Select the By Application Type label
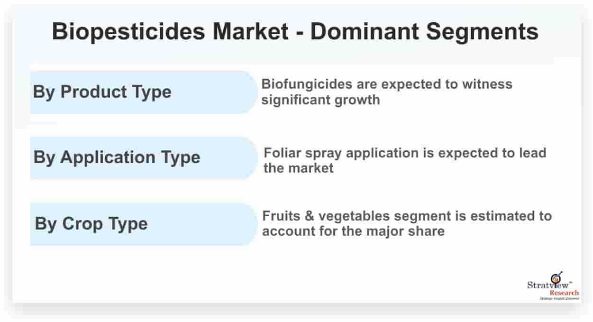The height and width of the screenshot is (322, 593). (117, 157)
